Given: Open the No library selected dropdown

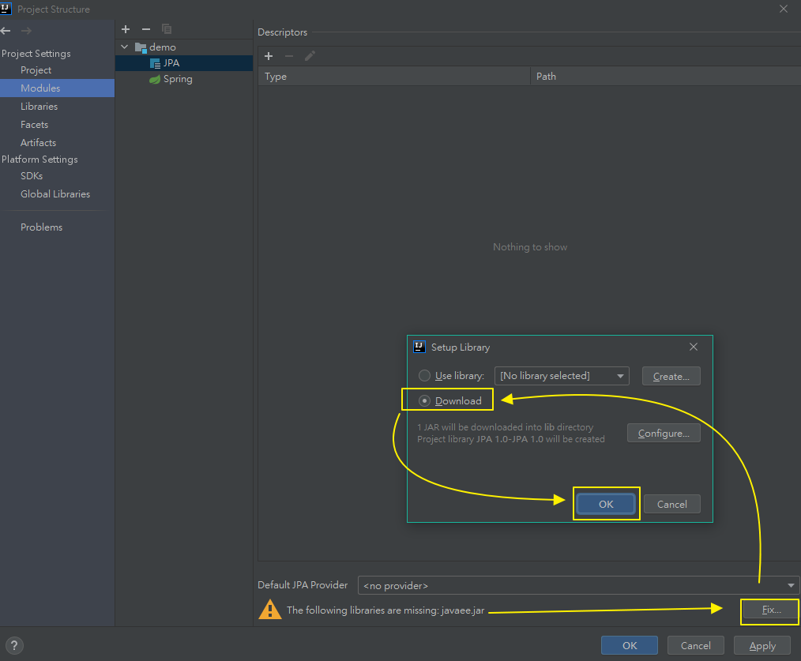Looking at the screenshot, I should [562, 376].
